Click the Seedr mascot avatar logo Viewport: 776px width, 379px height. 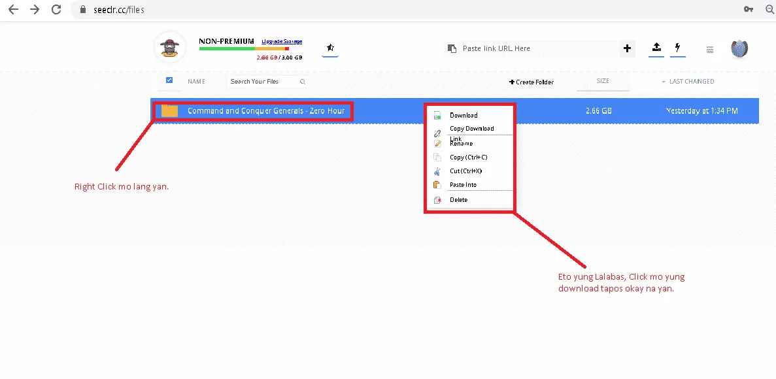point(170,48)
